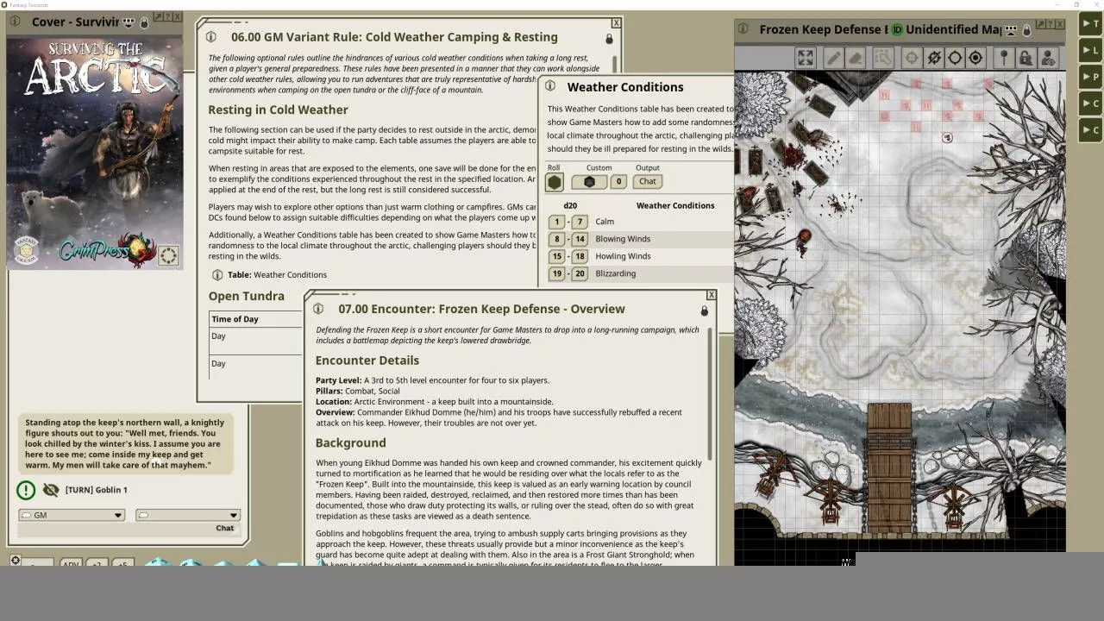The width and height of the screenshot is (1104, 621).
Task: Toggle lock on 07.00 Encounter window
Action: pos(704,310)
